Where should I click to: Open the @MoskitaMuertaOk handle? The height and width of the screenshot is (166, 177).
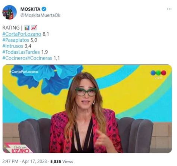pyautogui.click(x=40, y=15)
